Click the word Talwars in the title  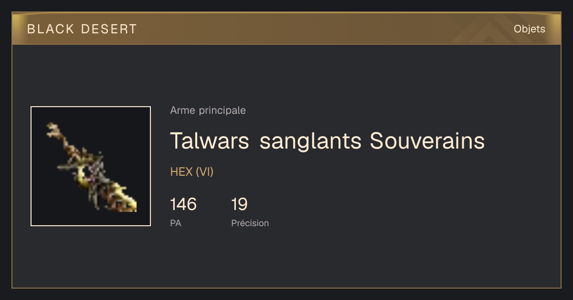210,141
